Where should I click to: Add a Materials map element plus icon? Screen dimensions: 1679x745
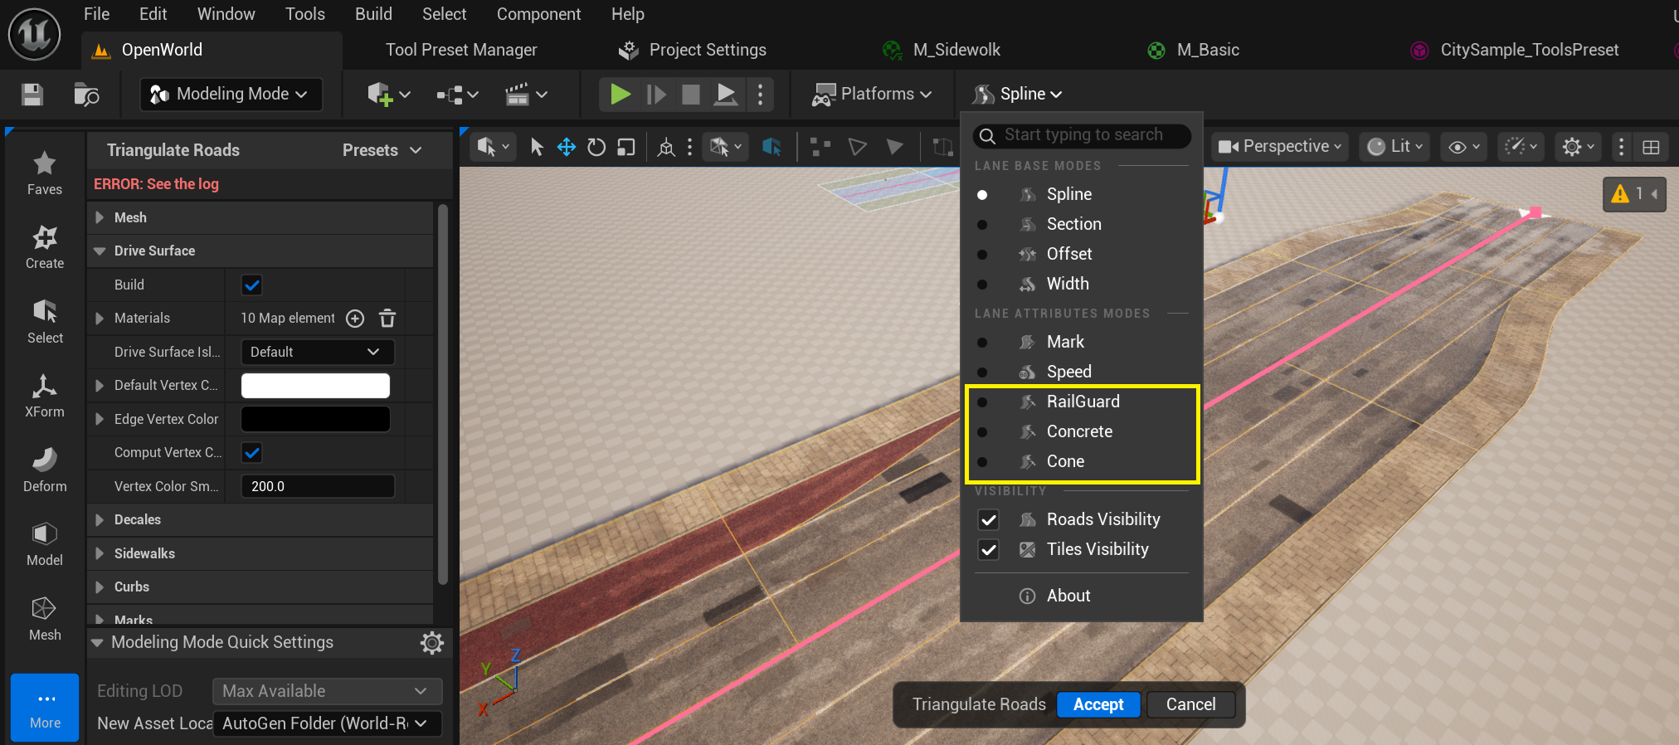click(355, 319)
